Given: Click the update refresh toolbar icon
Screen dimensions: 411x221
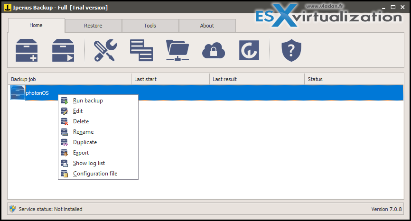Looking at the screenshot, I should [249, 50].
